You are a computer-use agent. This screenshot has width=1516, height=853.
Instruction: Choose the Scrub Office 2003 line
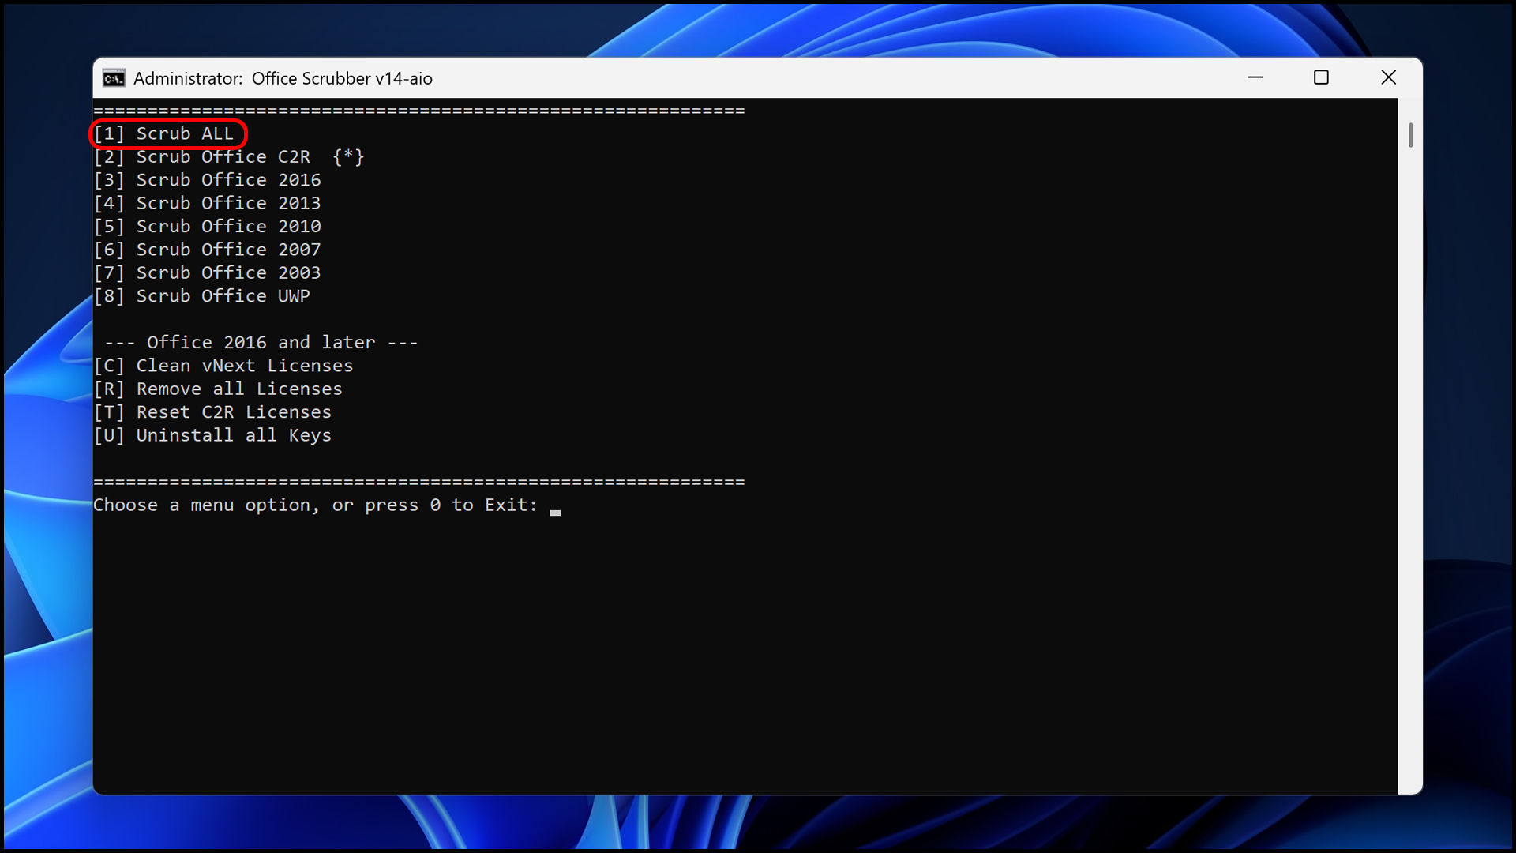point(208,272)
